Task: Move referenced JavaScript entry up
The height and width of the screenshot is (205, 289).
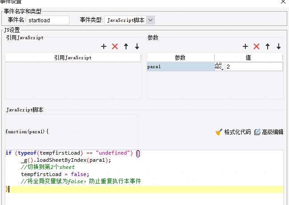Action: click(126, 46)
